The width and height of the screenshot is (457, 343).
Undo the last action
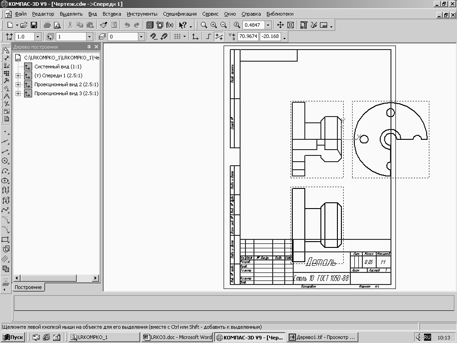coord(127,25)
